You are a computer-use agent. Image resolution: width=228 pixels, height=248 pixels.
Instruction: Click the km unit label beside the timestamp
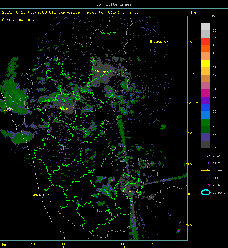click(193, 12)
